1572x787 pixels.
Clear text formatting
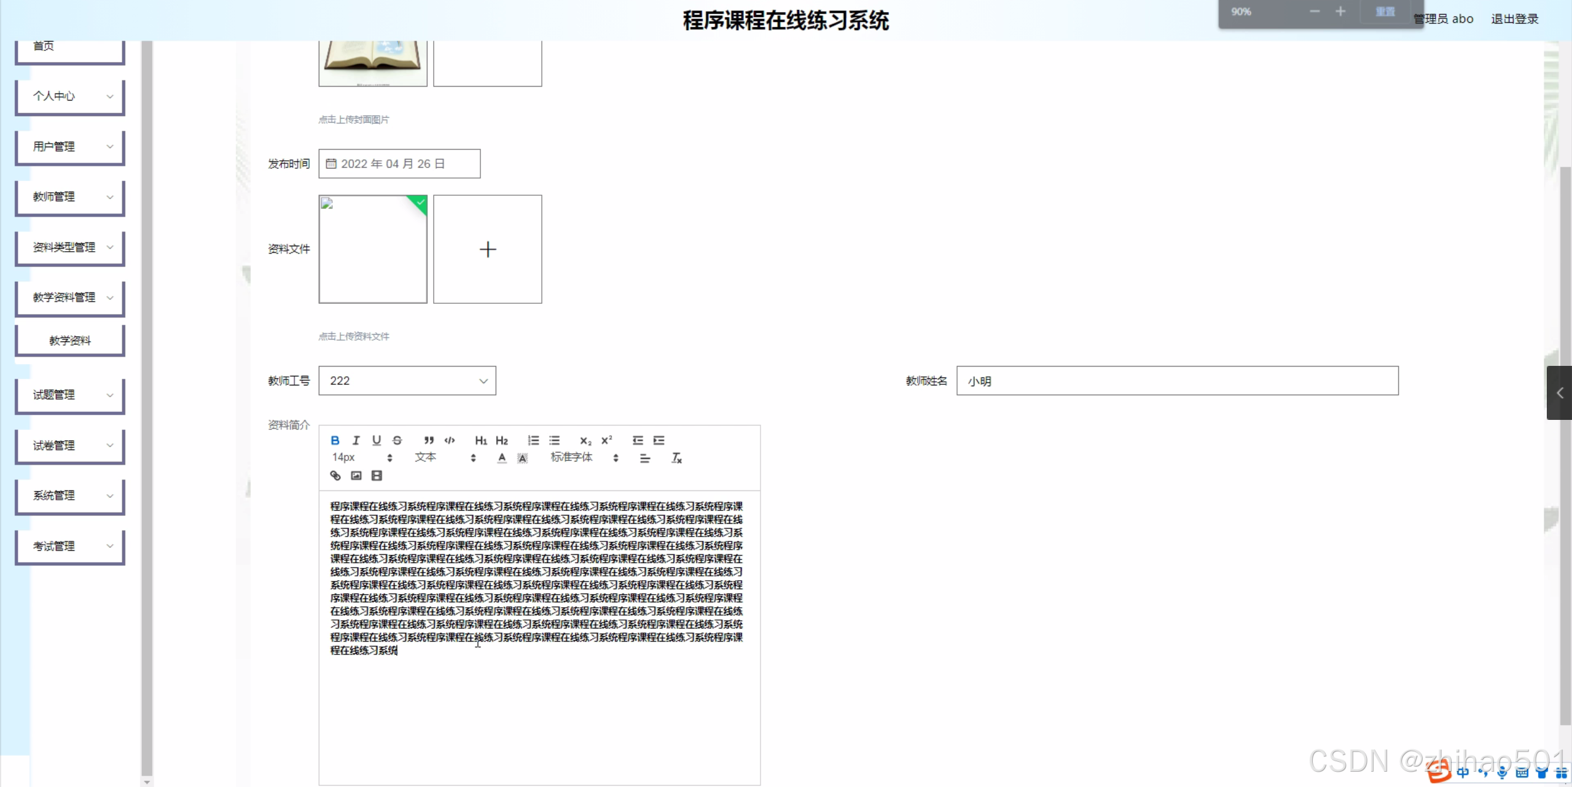click(676, 458)
